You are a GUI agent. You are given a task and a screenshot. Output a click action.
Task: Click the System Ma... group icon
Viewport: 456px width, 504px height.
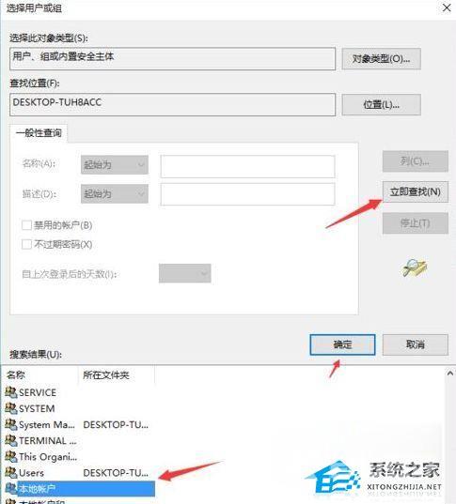coord(11,424)
